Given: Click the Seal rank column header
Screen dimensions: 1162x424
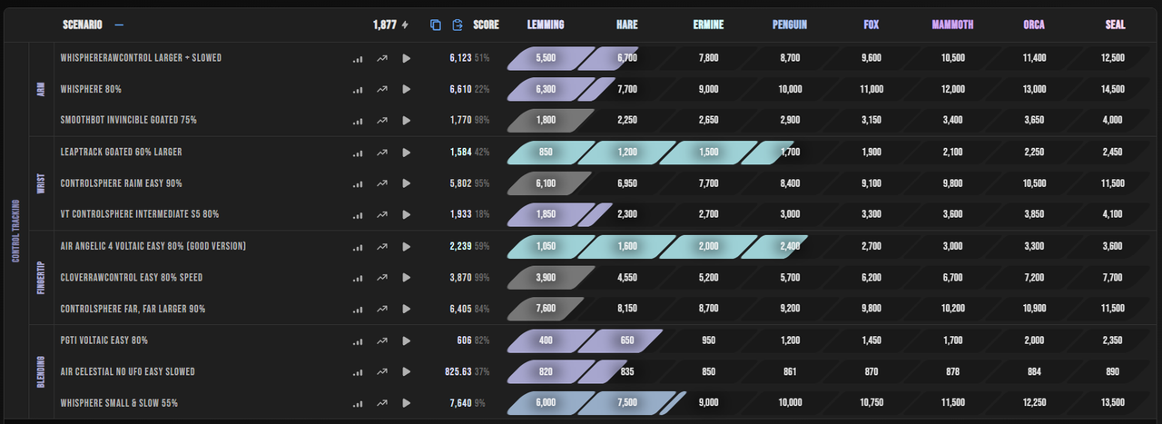Looking at the screenshot, I should tap(1115, 25).
